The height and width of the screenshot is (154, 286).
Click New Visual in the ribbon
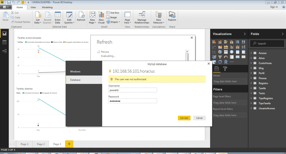[101, 18]
